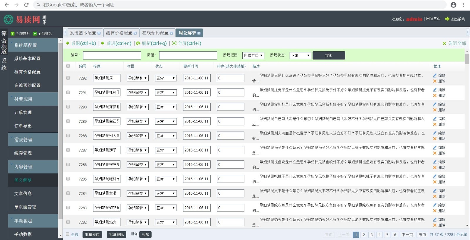This screenshot has width=470, height=240.
Task: Toggle the header select-all checkbox
Action: click(x=68, y=66)
